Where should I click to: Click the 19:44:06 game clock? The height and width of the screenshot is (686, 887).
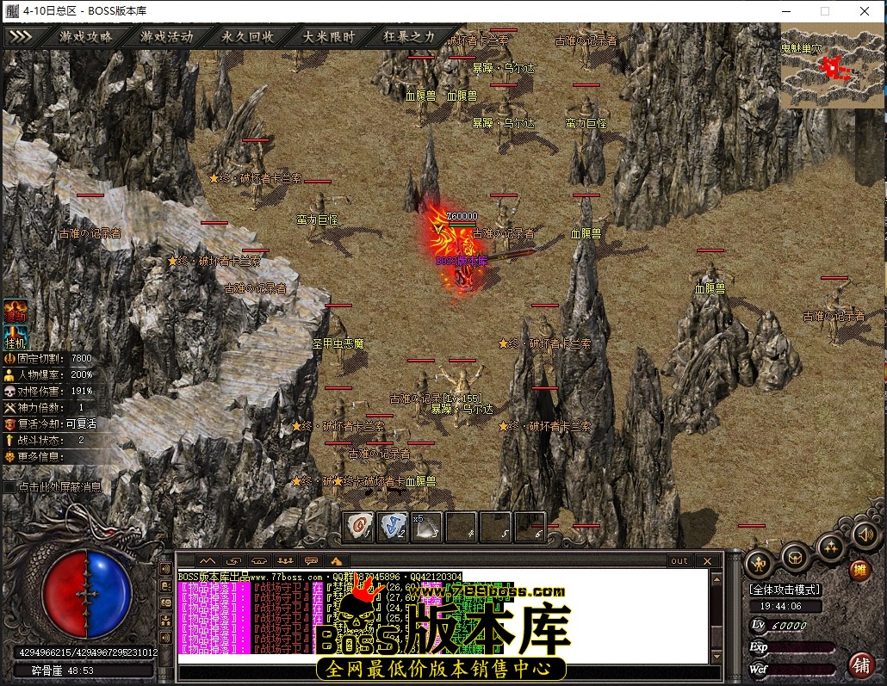(x=781, y=606)
